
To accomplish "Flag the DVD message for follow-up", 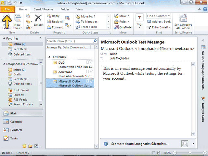I will pyautogui.click(x=91, y=62).
